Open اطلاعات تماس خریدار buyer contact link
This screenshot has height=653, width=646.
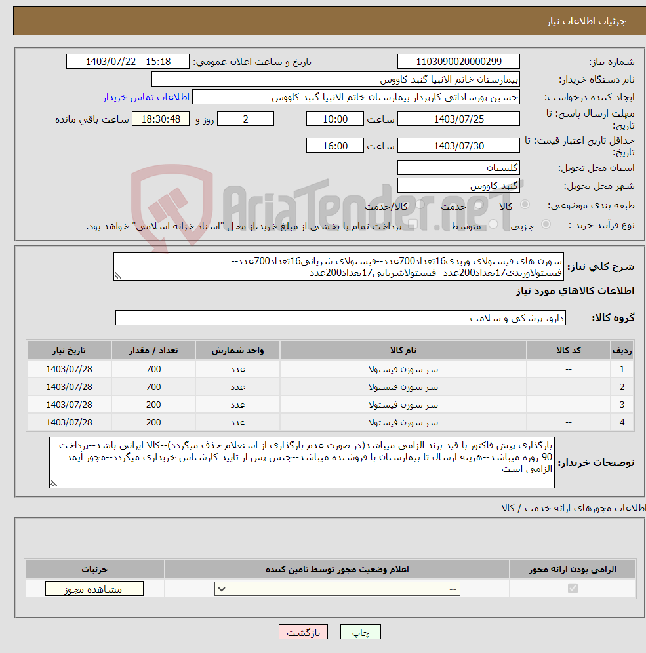click(x=146, y=97)
